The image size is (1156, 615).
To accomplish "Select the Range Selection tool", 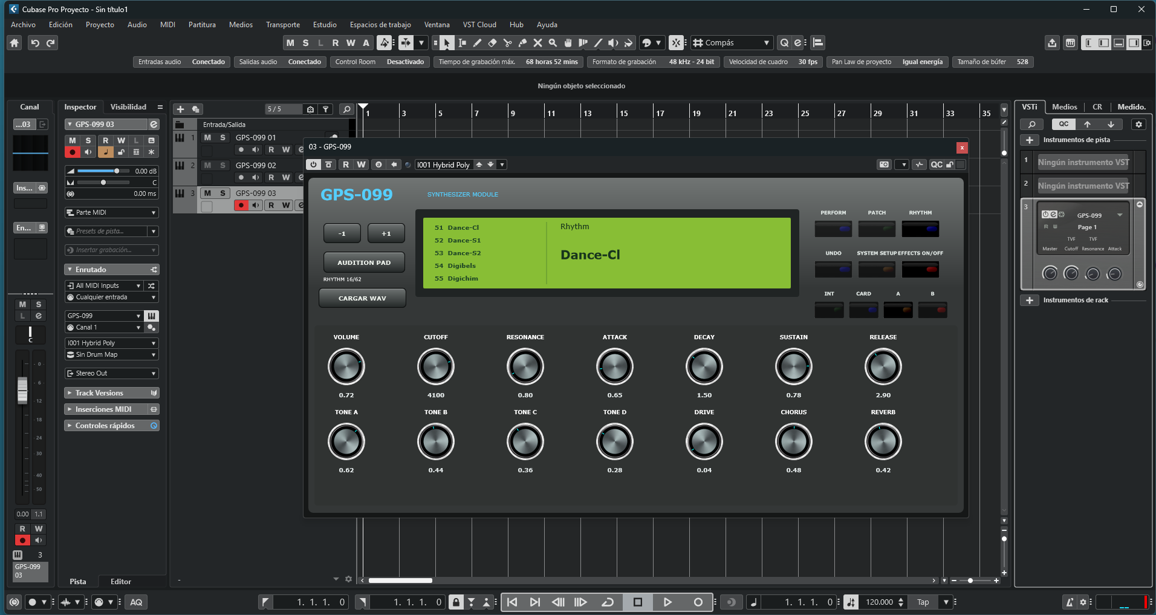I will coord(462,43).
